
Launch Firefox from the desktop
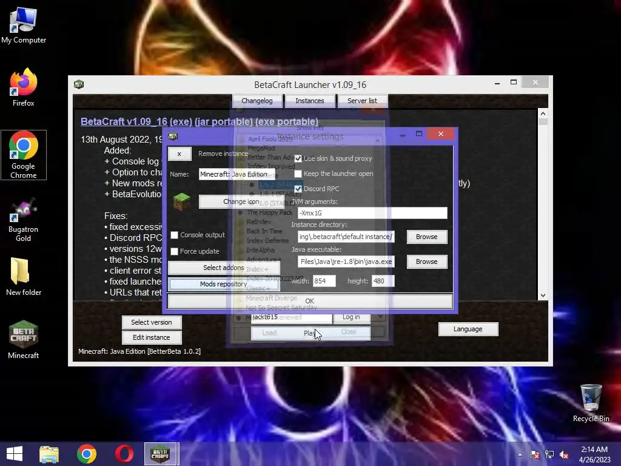(x=24, y=87)
